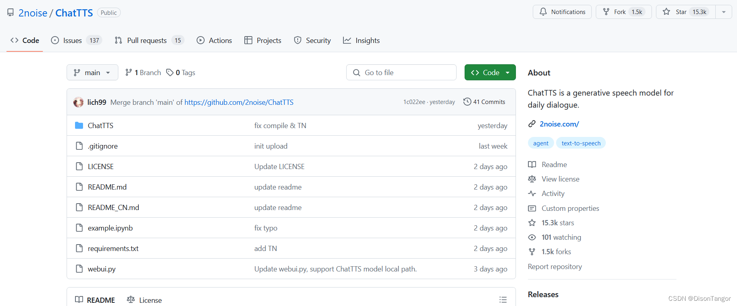
Task: Open the ChatTTS folder
Action: click(x=101, y=126)
